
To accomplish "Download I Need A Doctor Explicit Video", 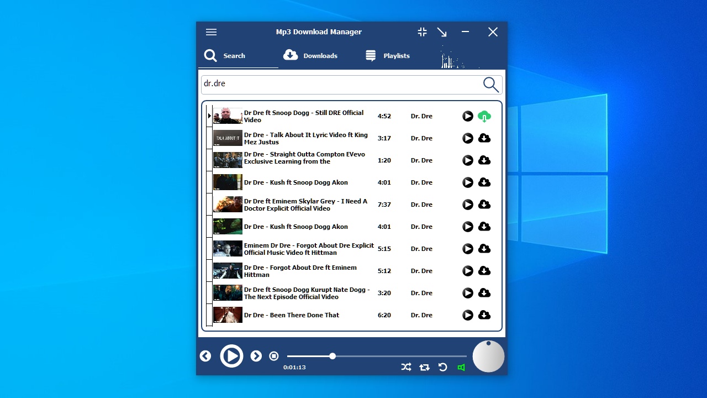I will coord(484,205).
